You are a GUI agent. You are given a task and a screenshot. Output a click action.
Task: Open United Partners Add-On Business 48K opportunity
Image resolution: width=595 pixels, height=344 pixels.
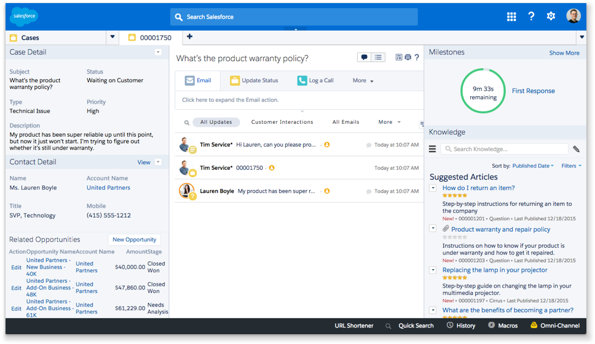coord(50,288)
